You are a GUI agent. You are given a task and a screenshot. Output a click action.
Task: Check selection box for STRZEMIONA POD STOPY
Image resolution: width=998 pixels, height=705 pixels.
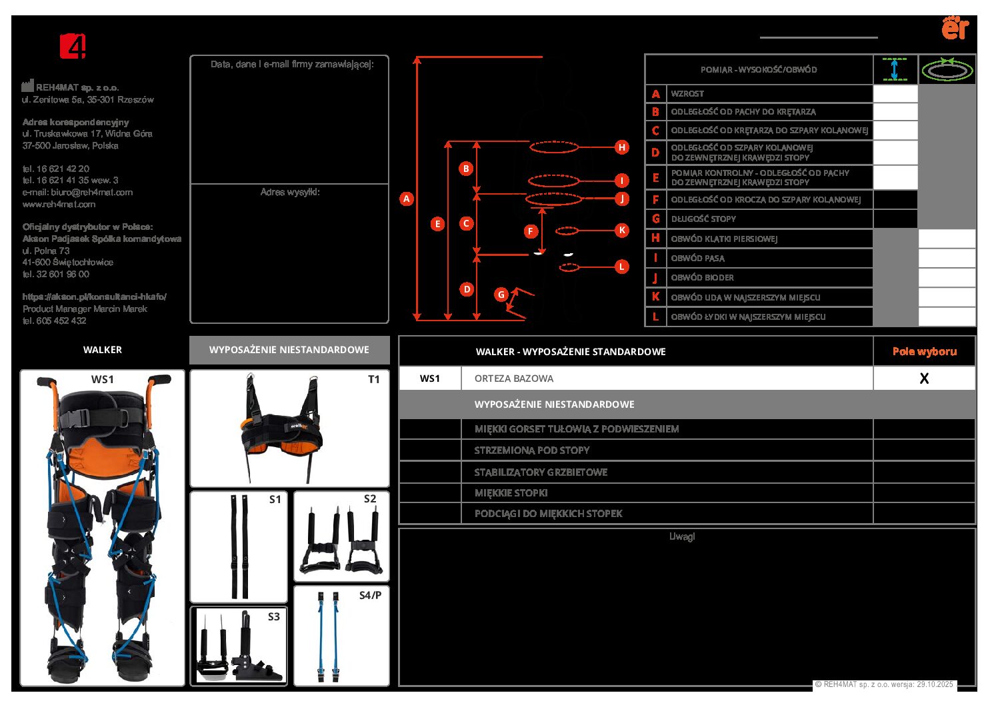click(924, 450)
